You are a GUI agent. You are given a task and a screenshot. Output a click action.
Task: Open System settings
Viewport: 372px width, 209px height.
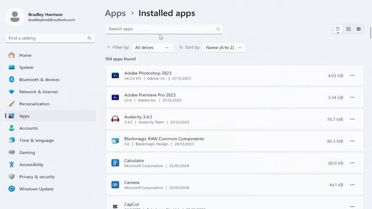(x=51, y=67)
